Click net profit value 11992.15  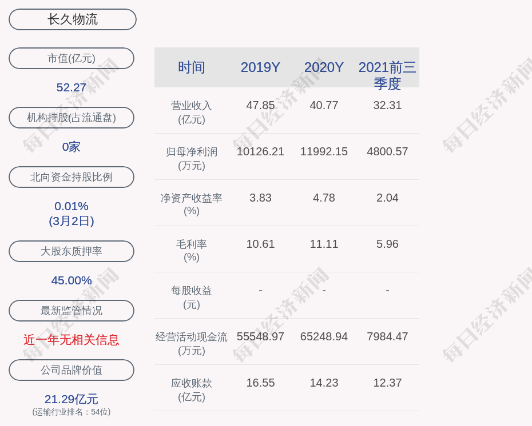pos(324,151)
